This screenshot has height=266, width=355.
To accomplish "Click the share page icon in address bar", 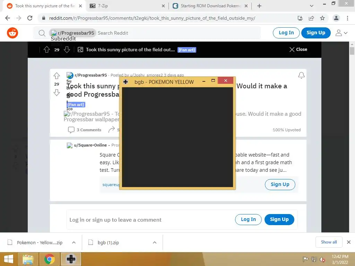I will pos(311,18).
